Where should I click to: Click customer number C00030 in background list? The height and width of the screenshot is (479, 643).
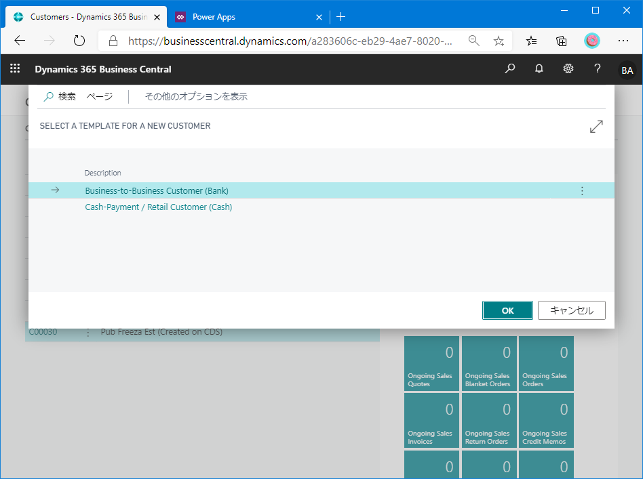[43, 332]
